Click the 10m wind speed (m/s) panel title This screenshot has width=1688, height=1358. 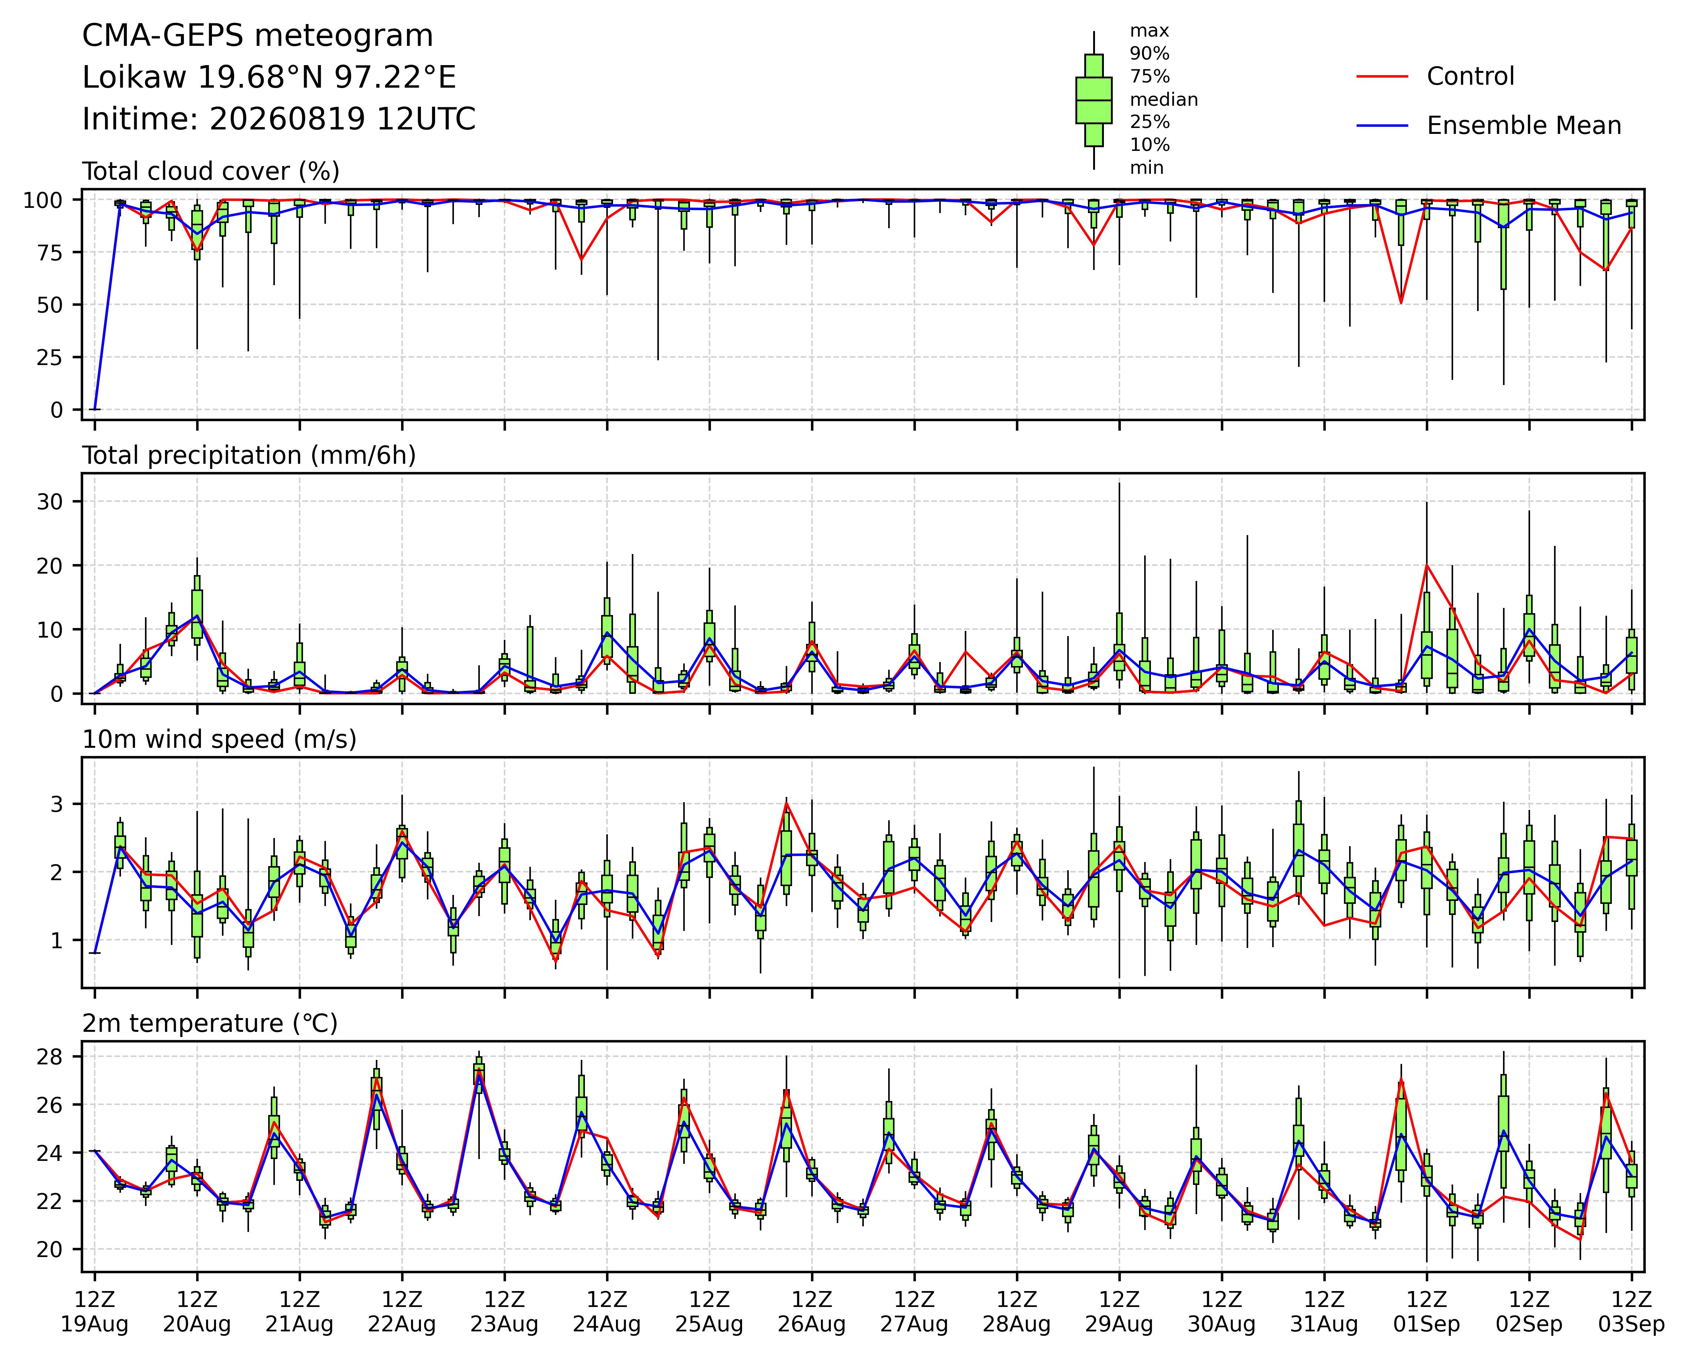tap(219, 740)
